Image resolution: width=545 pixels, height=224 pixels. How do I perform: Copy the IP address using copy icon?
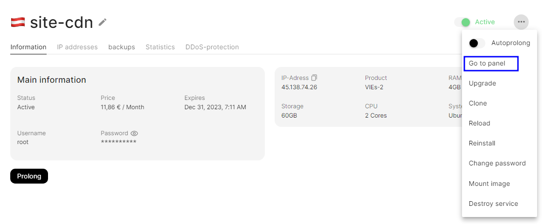tap(314, 78)
